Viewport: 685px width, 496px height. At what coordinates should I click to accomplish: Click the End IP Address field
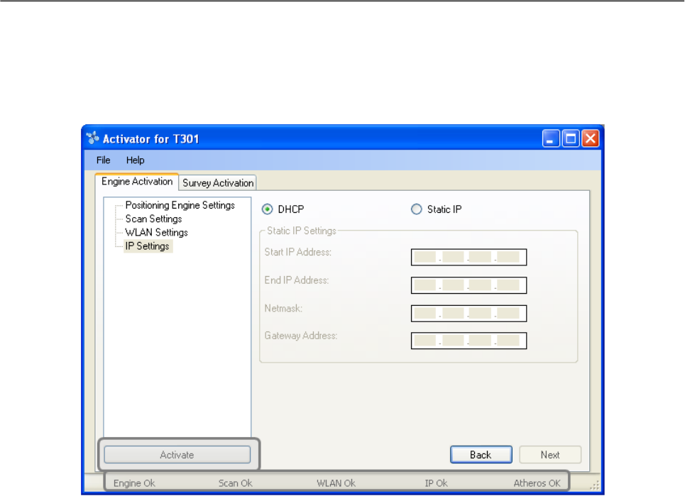click(468, 285)
